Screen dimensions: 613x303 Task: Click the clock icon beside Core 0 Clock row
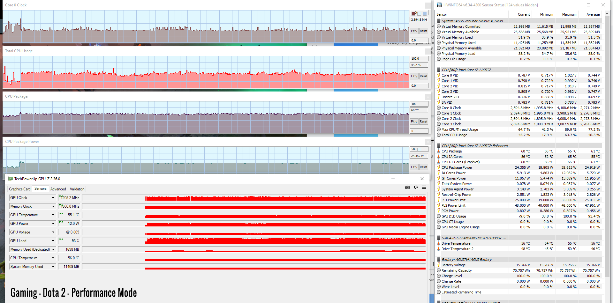[439, 108]
